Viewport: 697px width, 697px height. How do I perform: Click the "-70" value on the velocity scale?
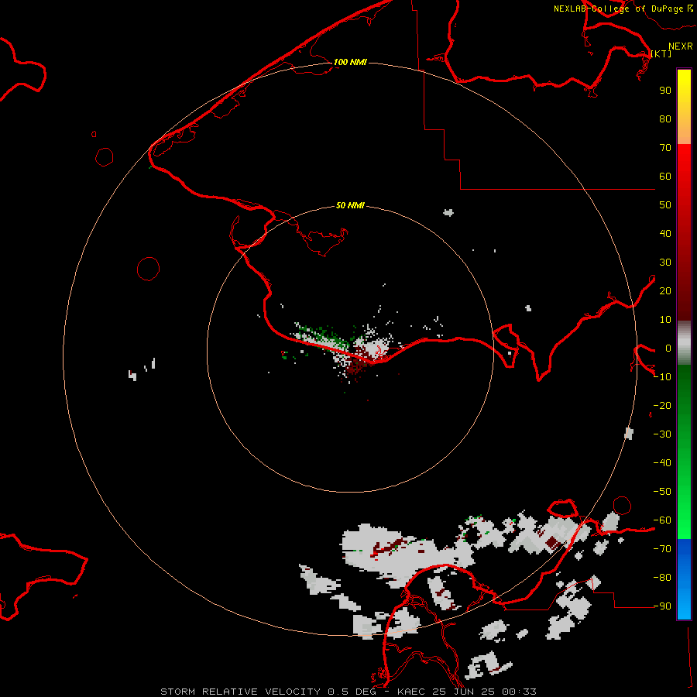[662, 549]
